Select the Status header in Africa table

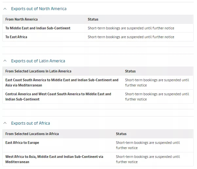(x=121, y=134)
